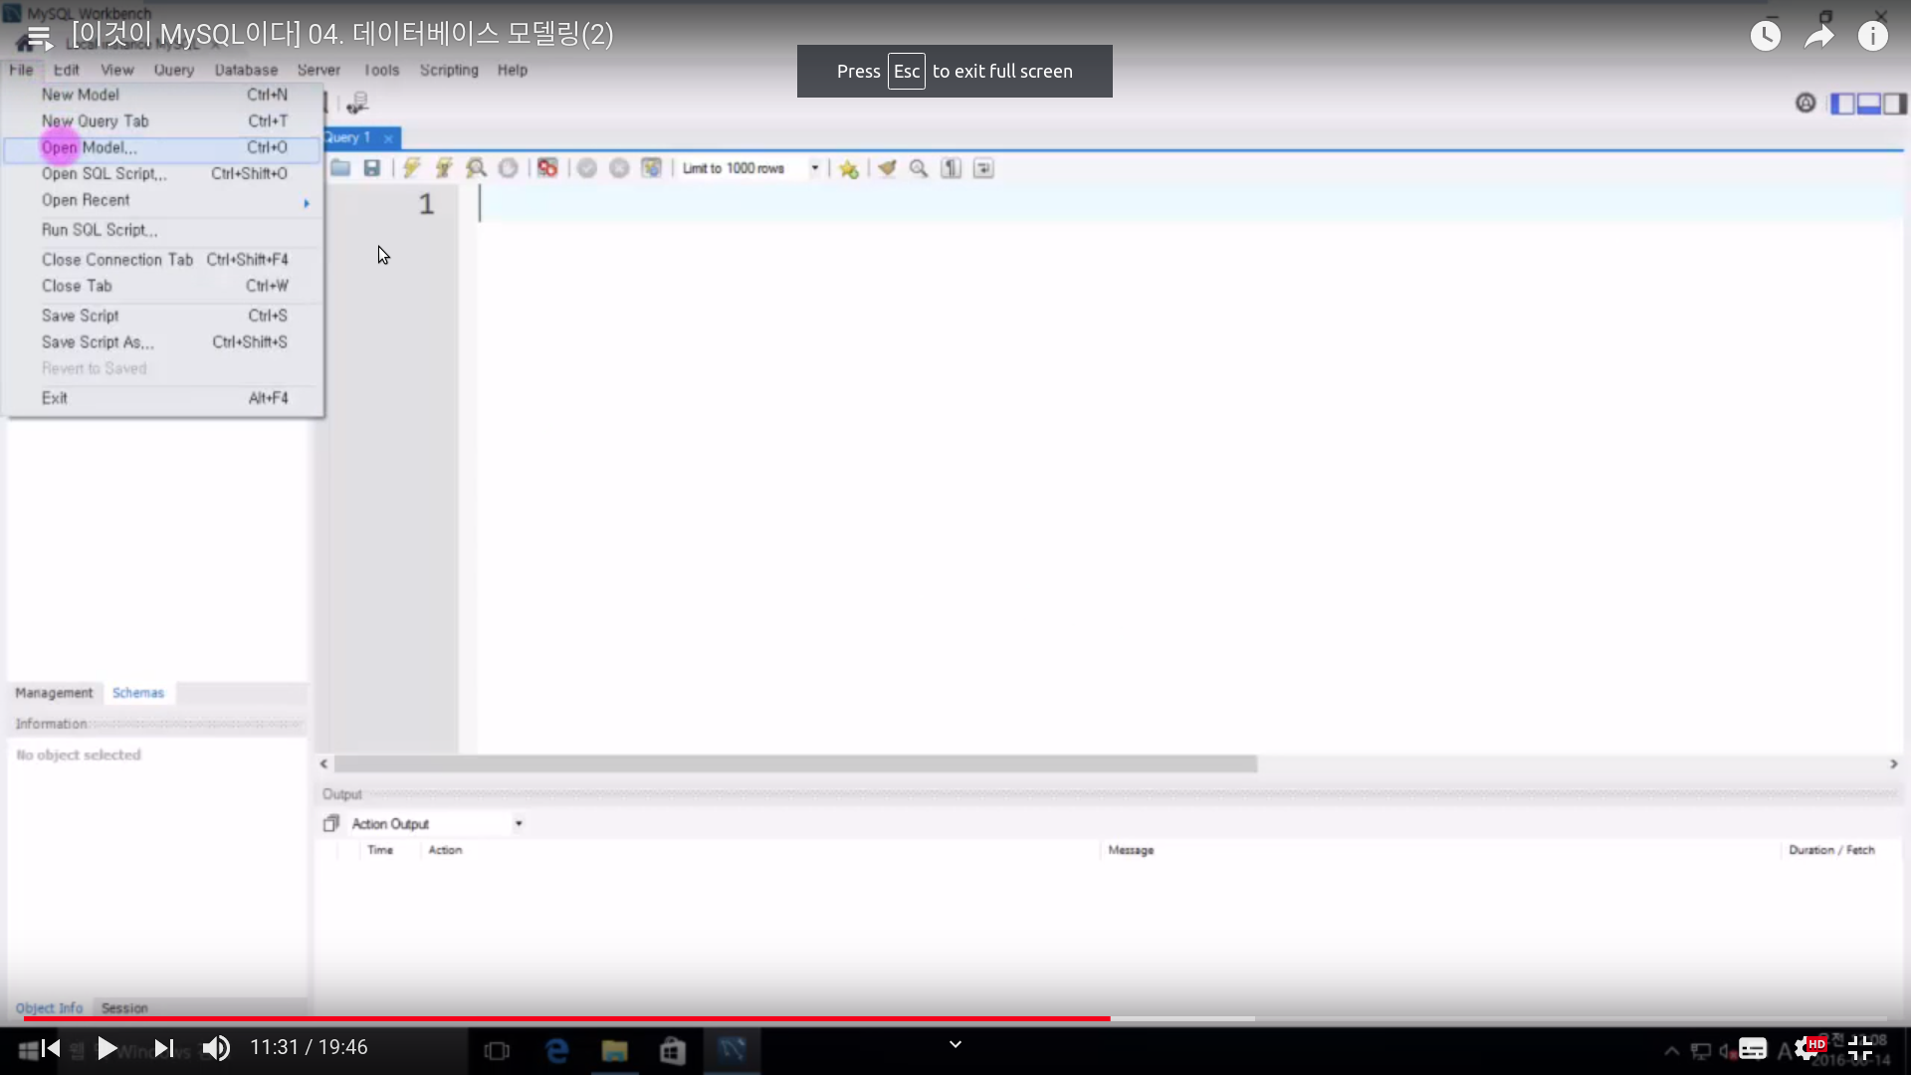
Task: Switch to the Management tab
Action: 54,693
